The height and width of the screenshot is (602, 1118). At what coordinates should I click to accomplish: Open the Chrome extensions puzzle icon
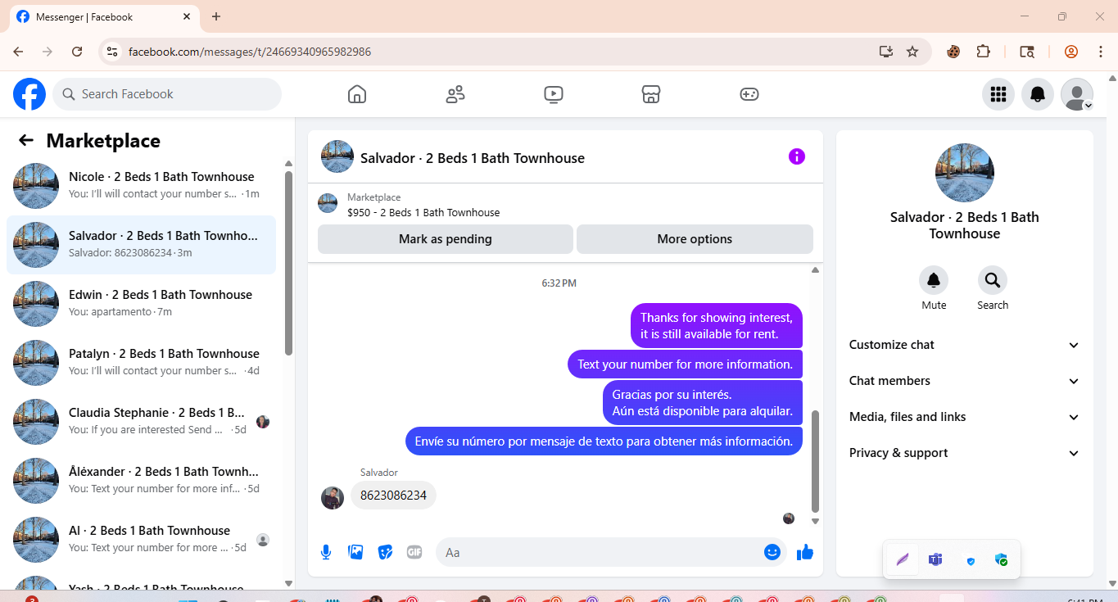(x=984, y=52)
